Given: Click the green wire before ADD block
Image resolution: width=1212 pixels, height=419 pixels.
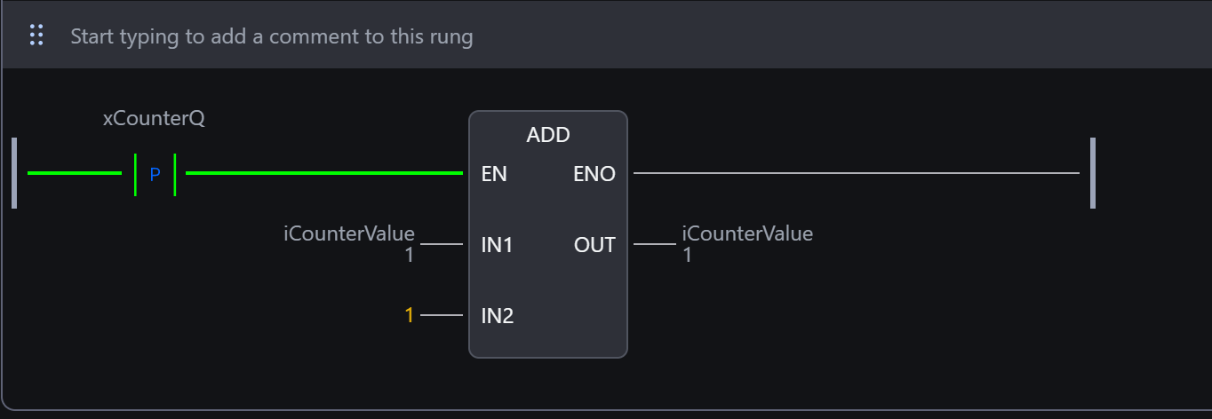Looking at the screenshot, I should point(324,173).
